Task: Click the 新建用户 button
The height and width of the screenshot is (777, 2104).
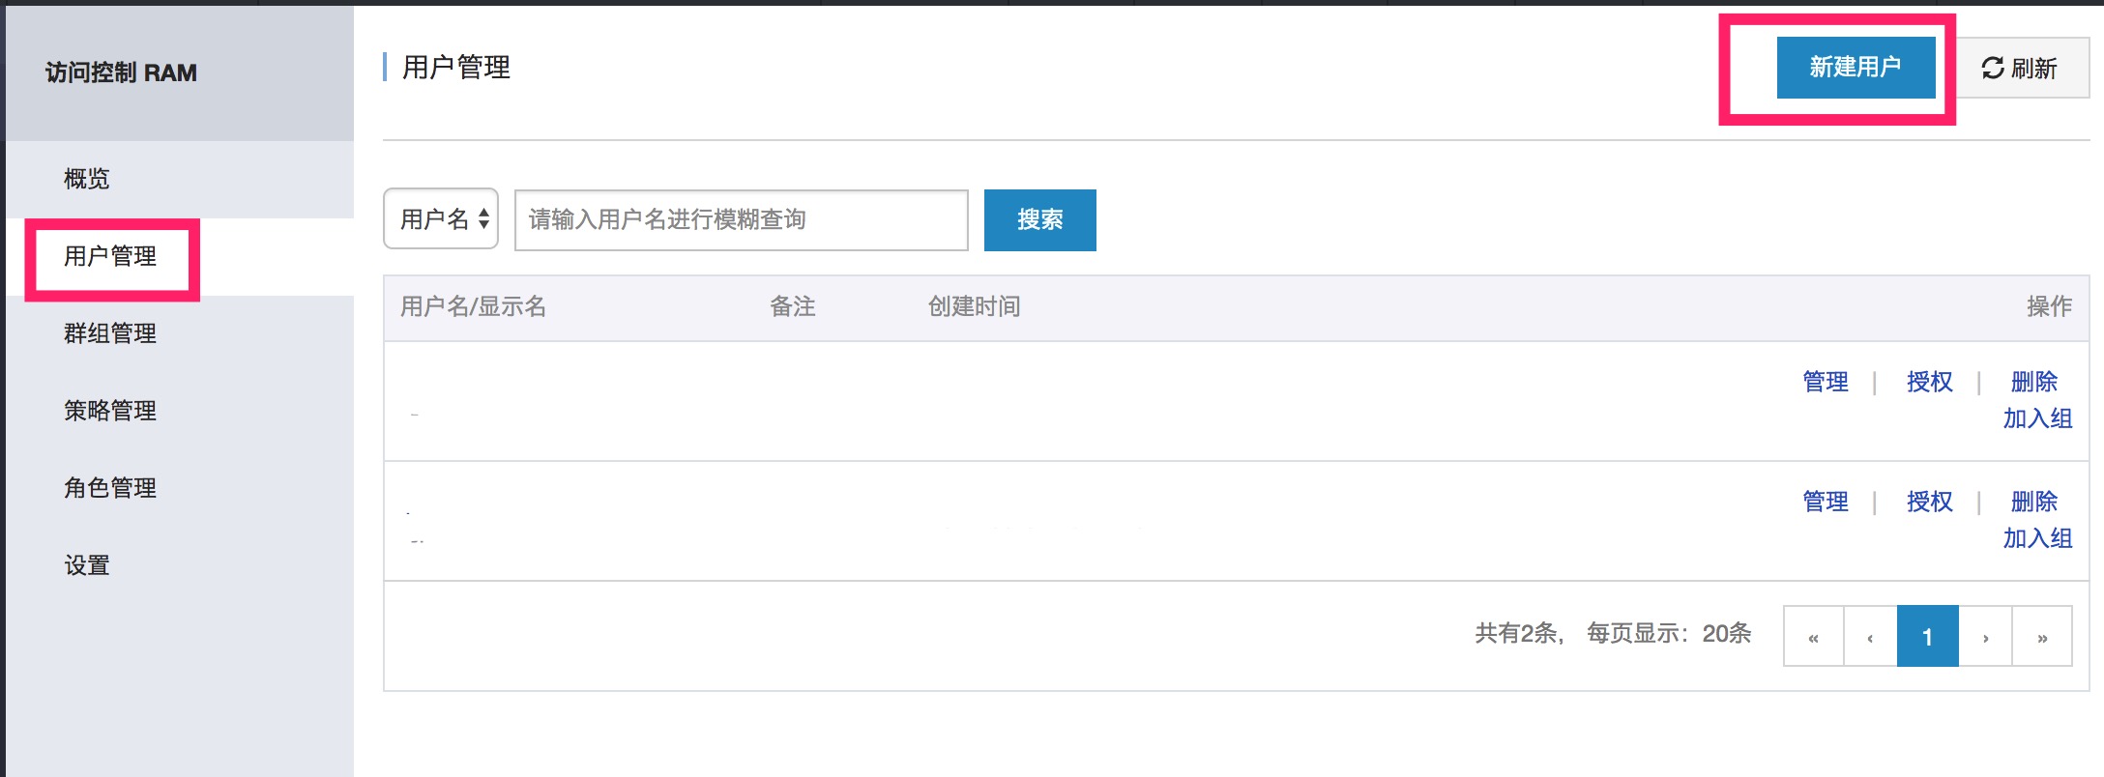Action: point(1855,68)
